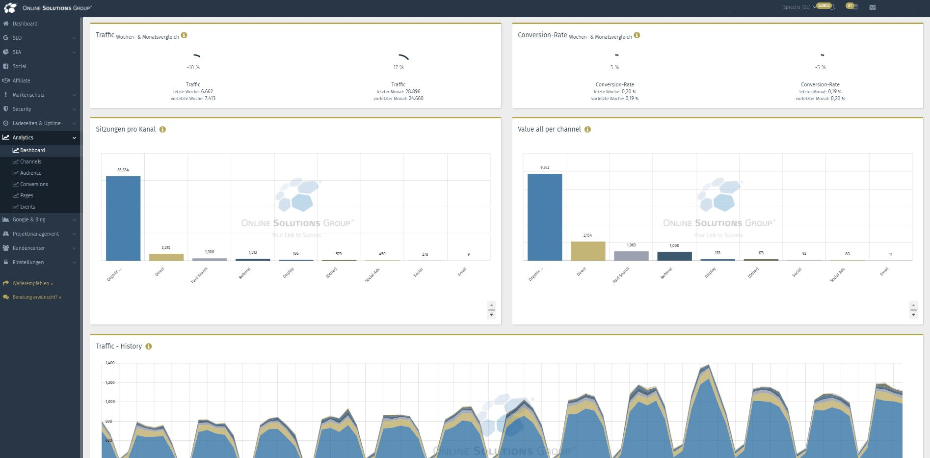Expand the Projektmanagement chevron

(74, 234)
